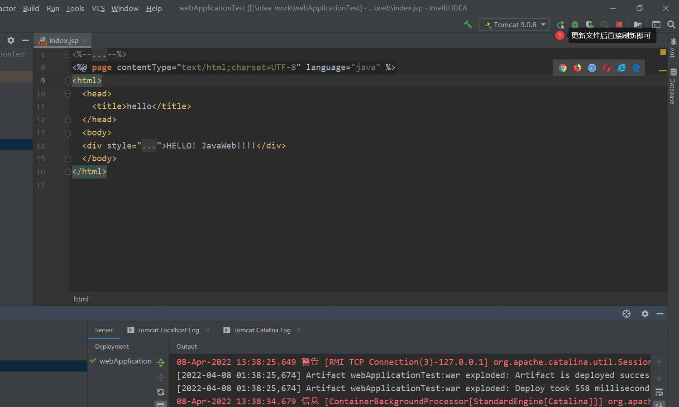Switch to the Server tab

104,330
